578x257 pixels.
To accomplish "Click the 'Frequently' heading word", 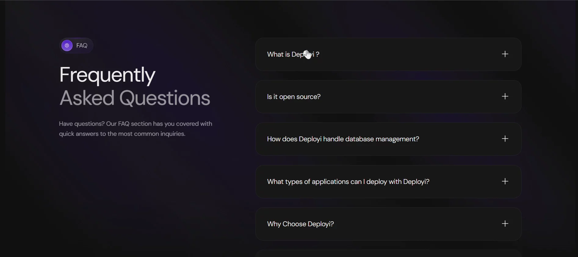I will click(x=107, y=75).
